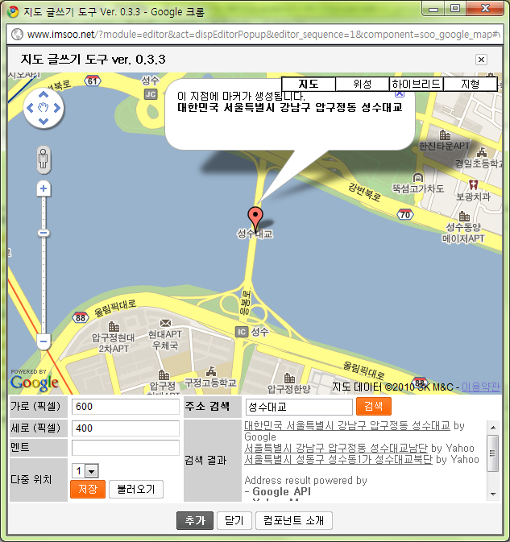Click the 성수 JC junction icon

(x=151, y=94)
